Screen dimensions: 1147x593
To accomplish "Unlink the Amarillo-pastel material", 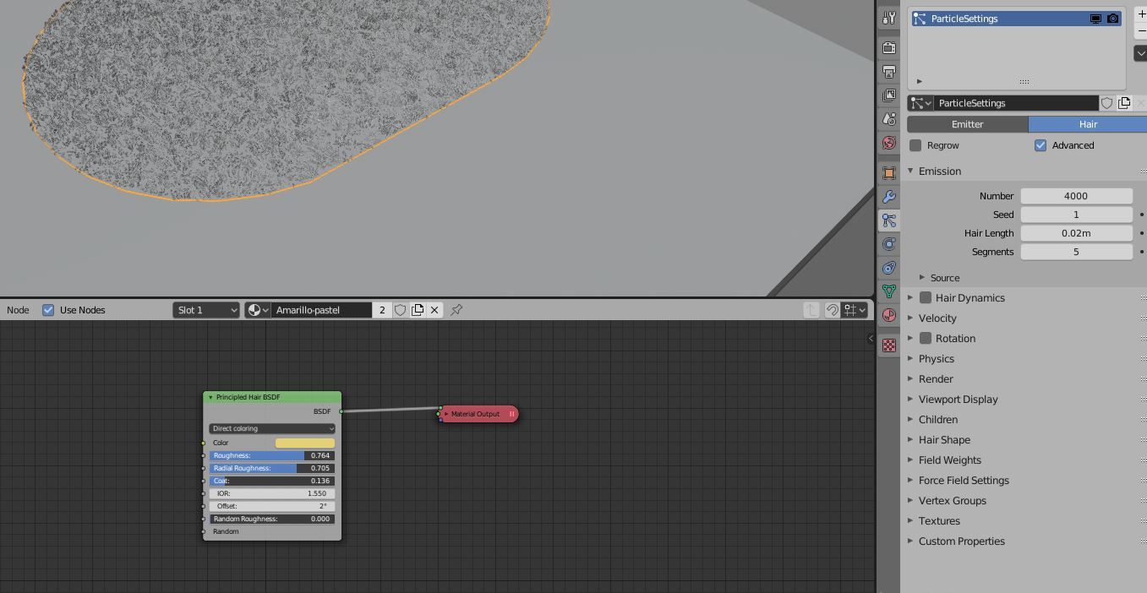I will click(434, 310).
